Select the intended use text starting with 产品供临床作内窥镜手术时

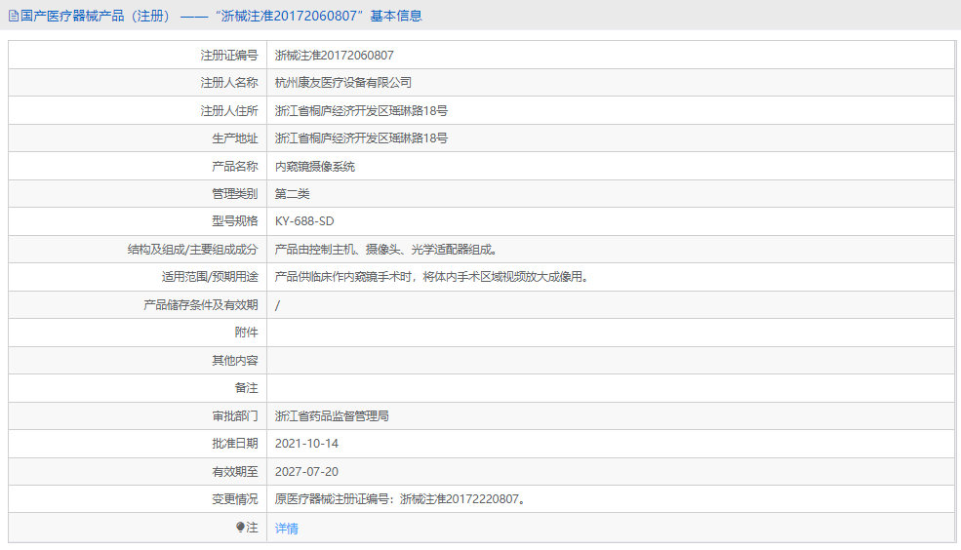click(x=433, y=277)
